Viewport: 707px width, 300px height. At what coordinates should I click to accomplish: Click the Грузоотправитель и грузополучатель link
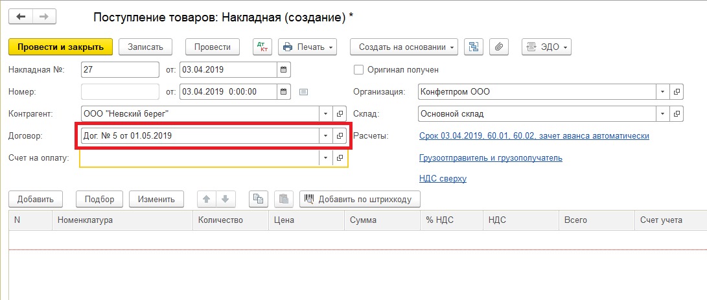(x=491, y=157)
